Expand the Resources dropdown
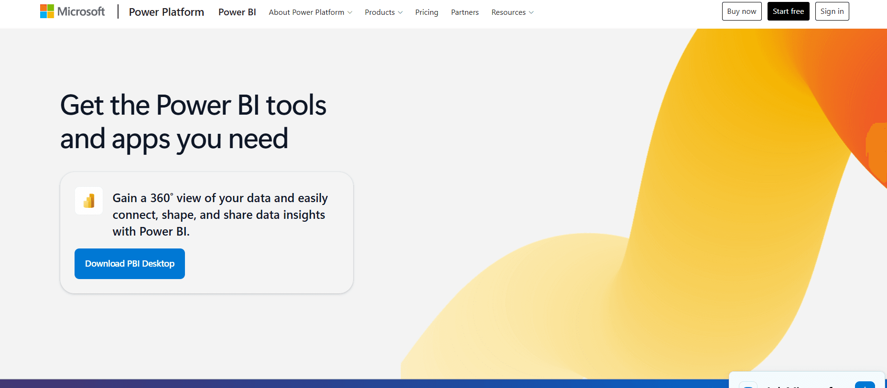This screenshot has height=388, width=887. tap(512, 12)
